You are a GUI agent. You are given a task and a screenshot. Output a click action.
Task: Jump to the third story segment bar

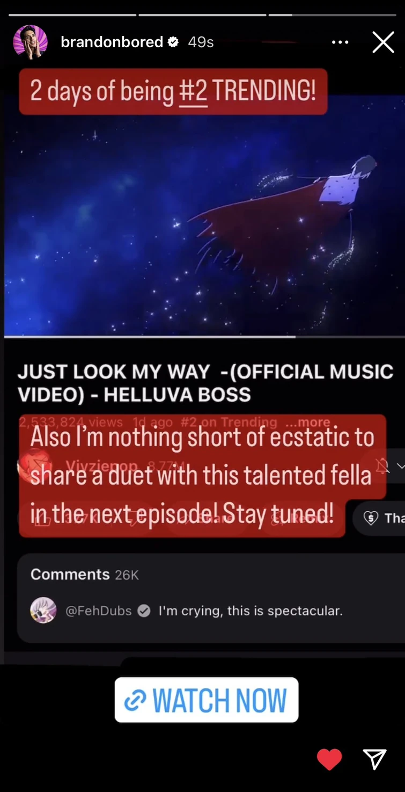pyautogui.click(x=332, y=15)
